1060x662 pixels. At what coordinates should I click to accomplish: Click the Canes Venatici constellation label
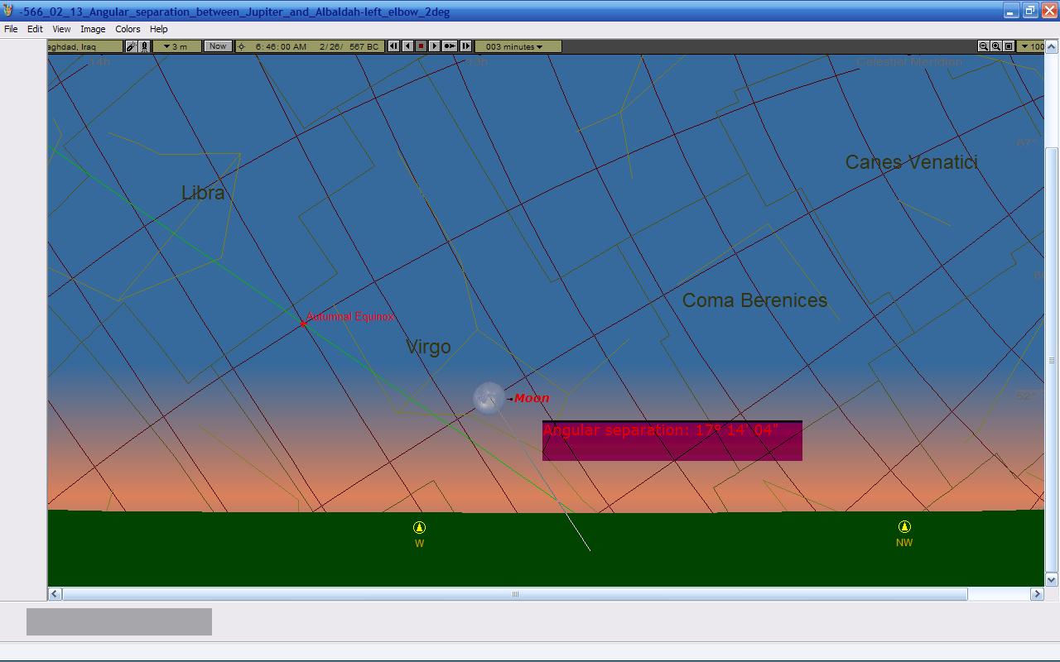tap(911, 162)
